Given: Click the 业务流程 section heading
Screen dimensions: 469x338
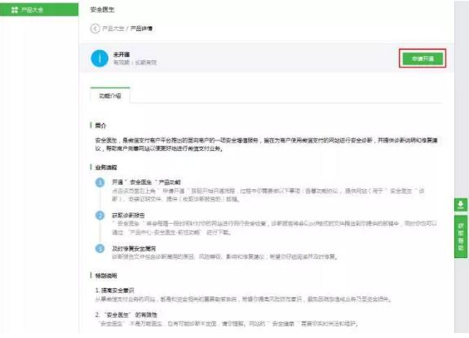Looking at the screenshot, I should (x=106, y=167).
